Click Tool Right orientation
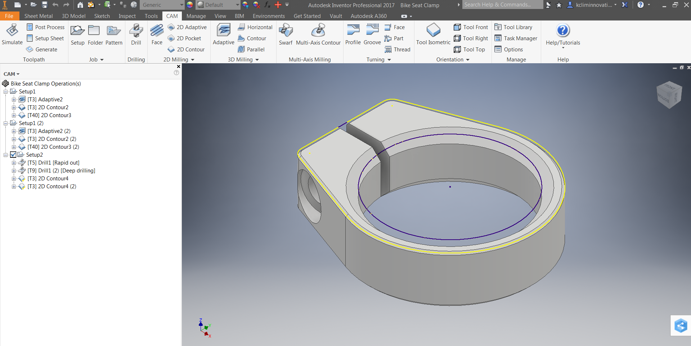Image resolution: width=691 pixels, height=346 pixels. tap(471, 38)
